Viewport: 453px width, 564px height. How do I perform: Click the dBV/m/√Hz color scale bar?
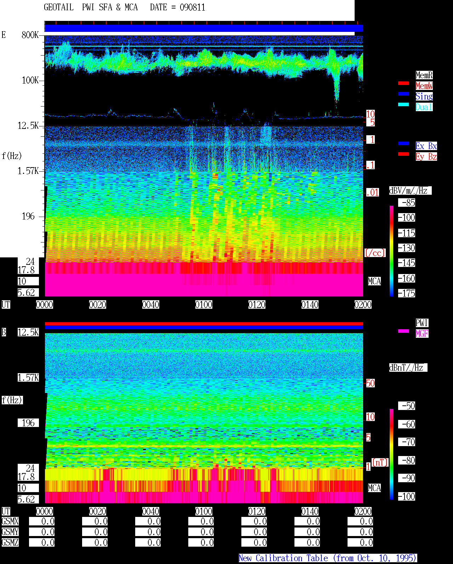coord(391,251)
